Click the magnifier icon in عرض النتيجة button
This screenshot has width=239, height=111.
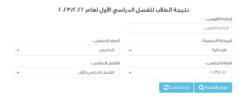[x=201, y=88]
